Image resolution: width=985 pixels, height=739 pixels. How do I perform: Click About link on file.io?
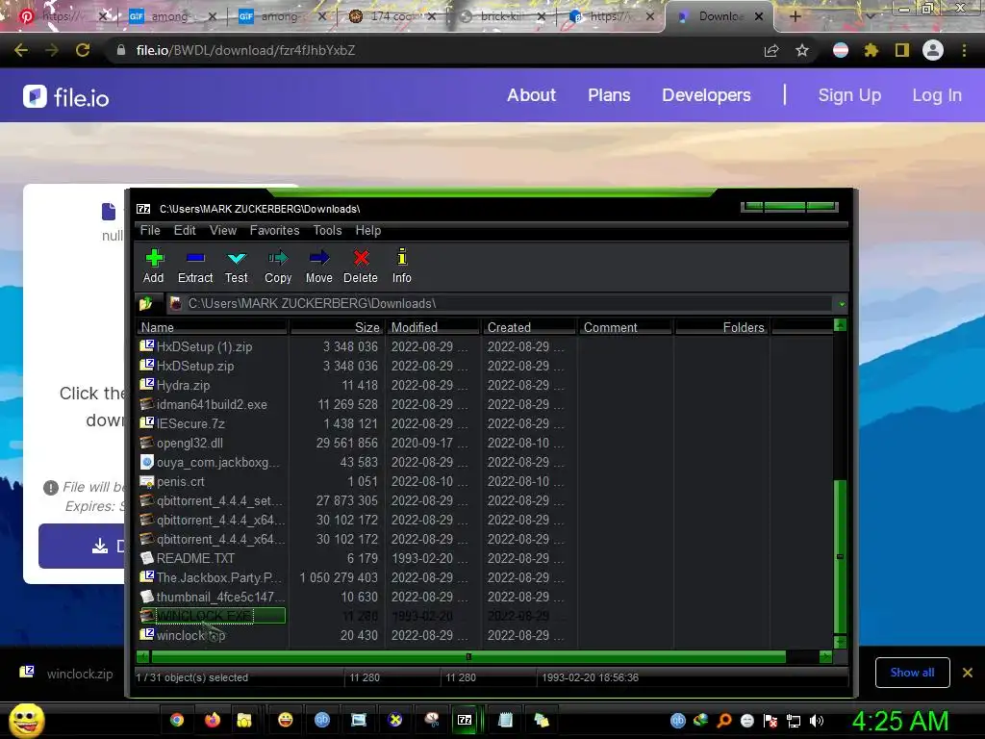click(531, 95)
